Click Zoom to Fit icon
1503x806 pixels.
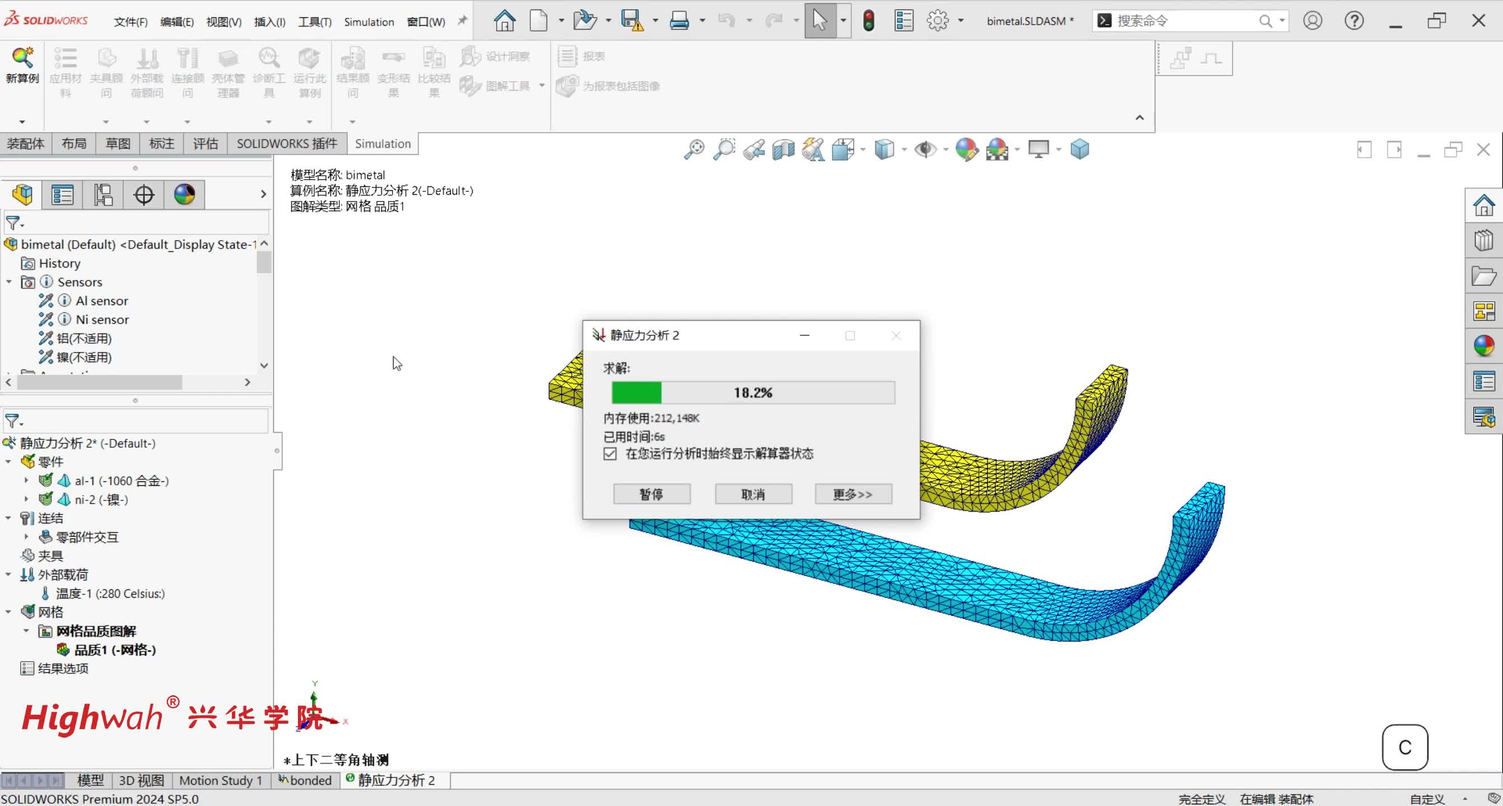click(694, 150)
